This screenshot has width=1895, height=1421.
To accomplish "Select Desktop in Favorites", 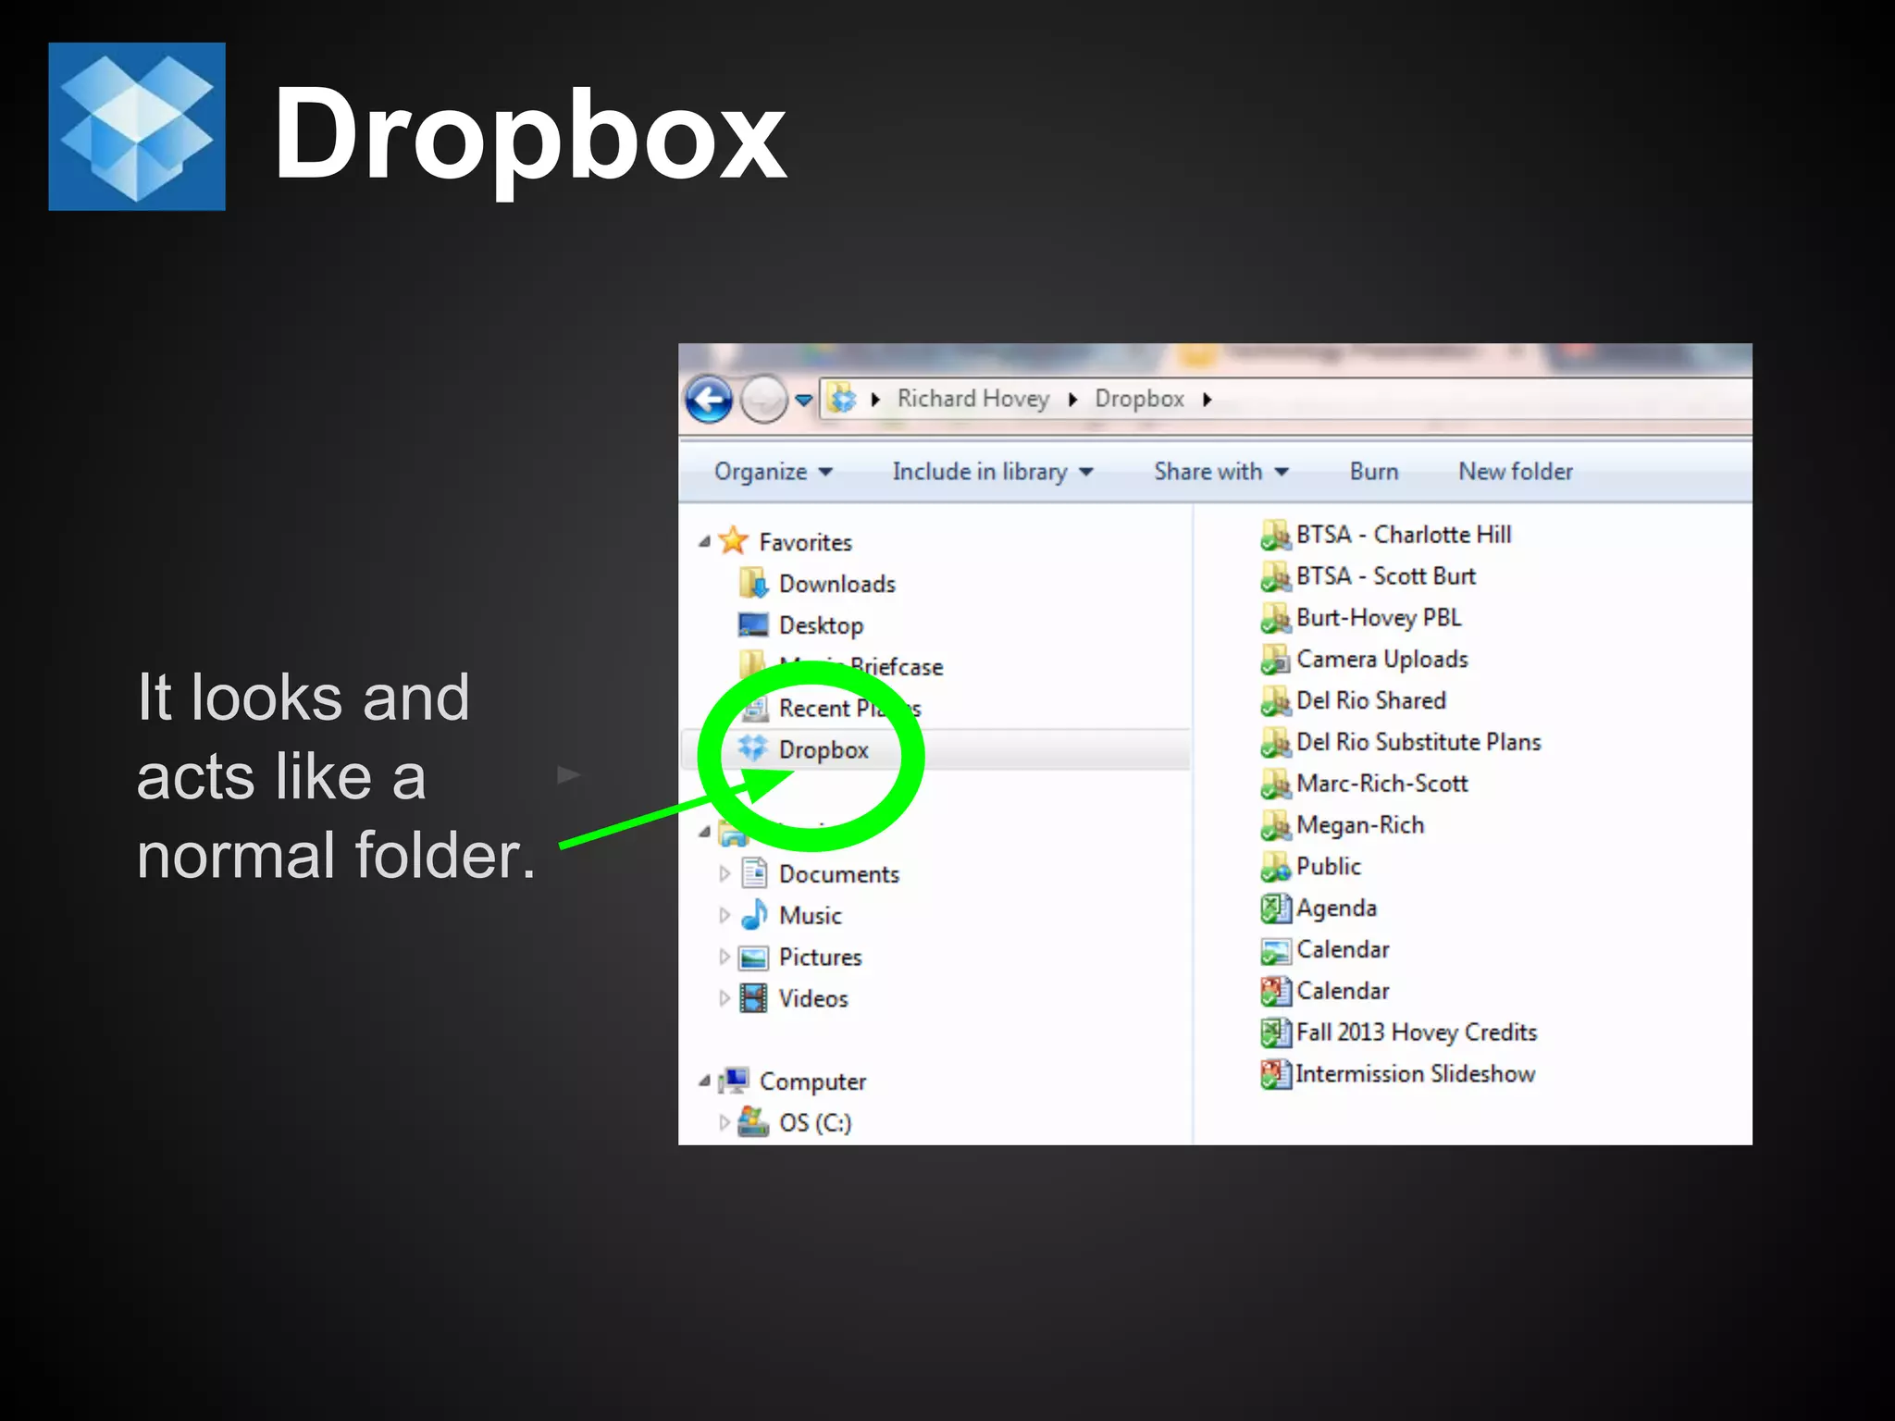I will pyautogui.click(x=821, y=625).
